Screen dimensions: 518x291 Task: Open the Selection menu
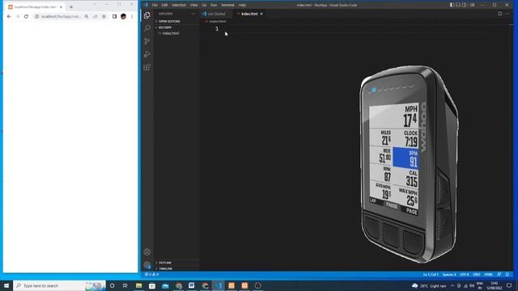[x=179, y=5]
